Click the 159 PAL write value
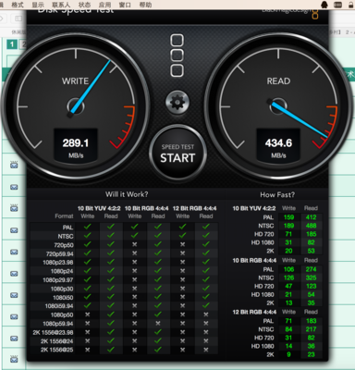355x370 pixels. [x=288, y=217]
